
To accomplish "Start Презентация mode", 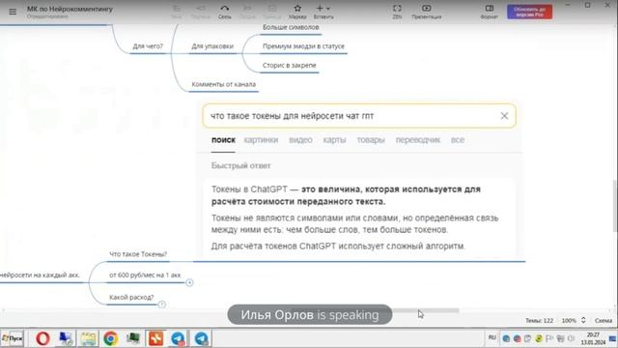I will (427, 12).
